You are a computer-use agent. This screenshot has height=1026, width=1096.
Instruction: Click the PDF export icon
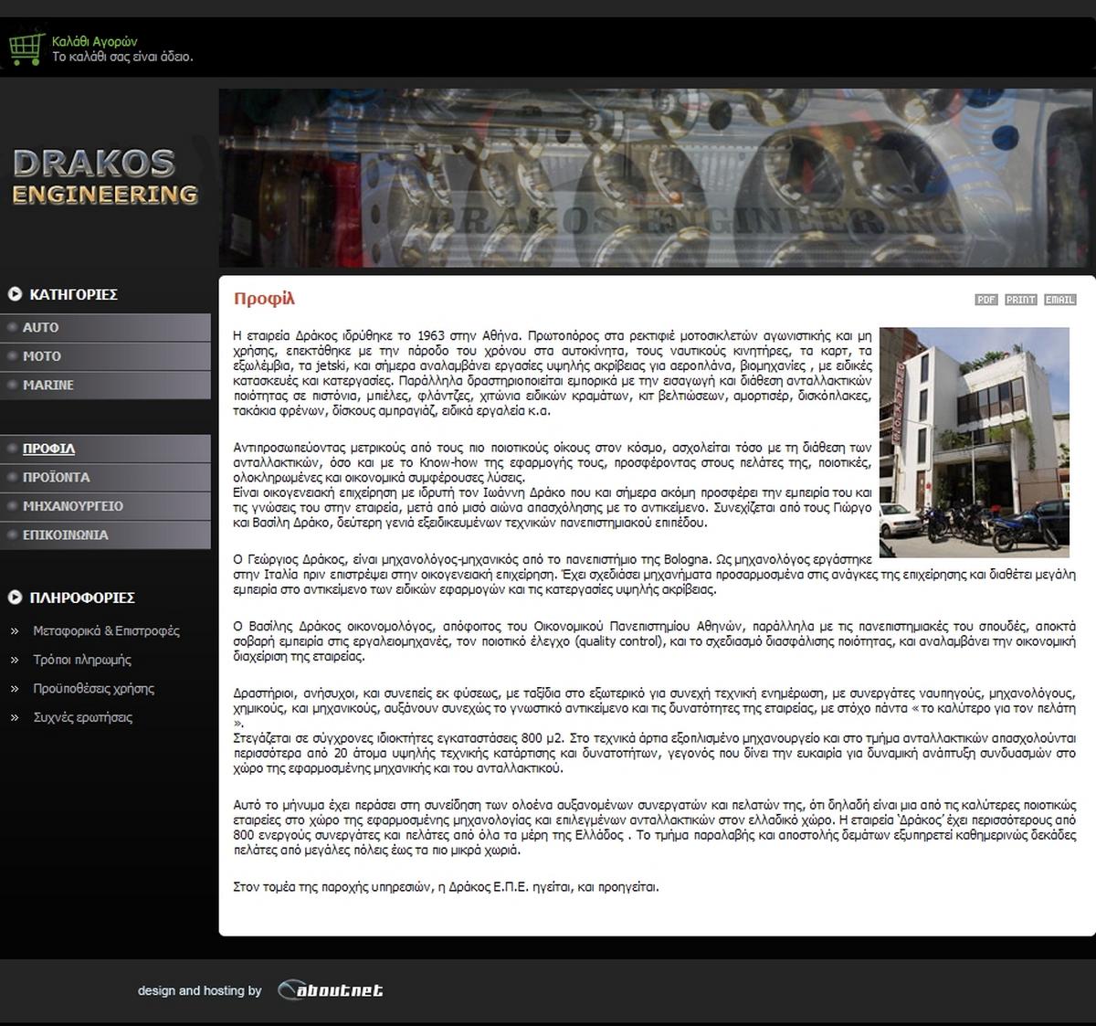[986, 300]
